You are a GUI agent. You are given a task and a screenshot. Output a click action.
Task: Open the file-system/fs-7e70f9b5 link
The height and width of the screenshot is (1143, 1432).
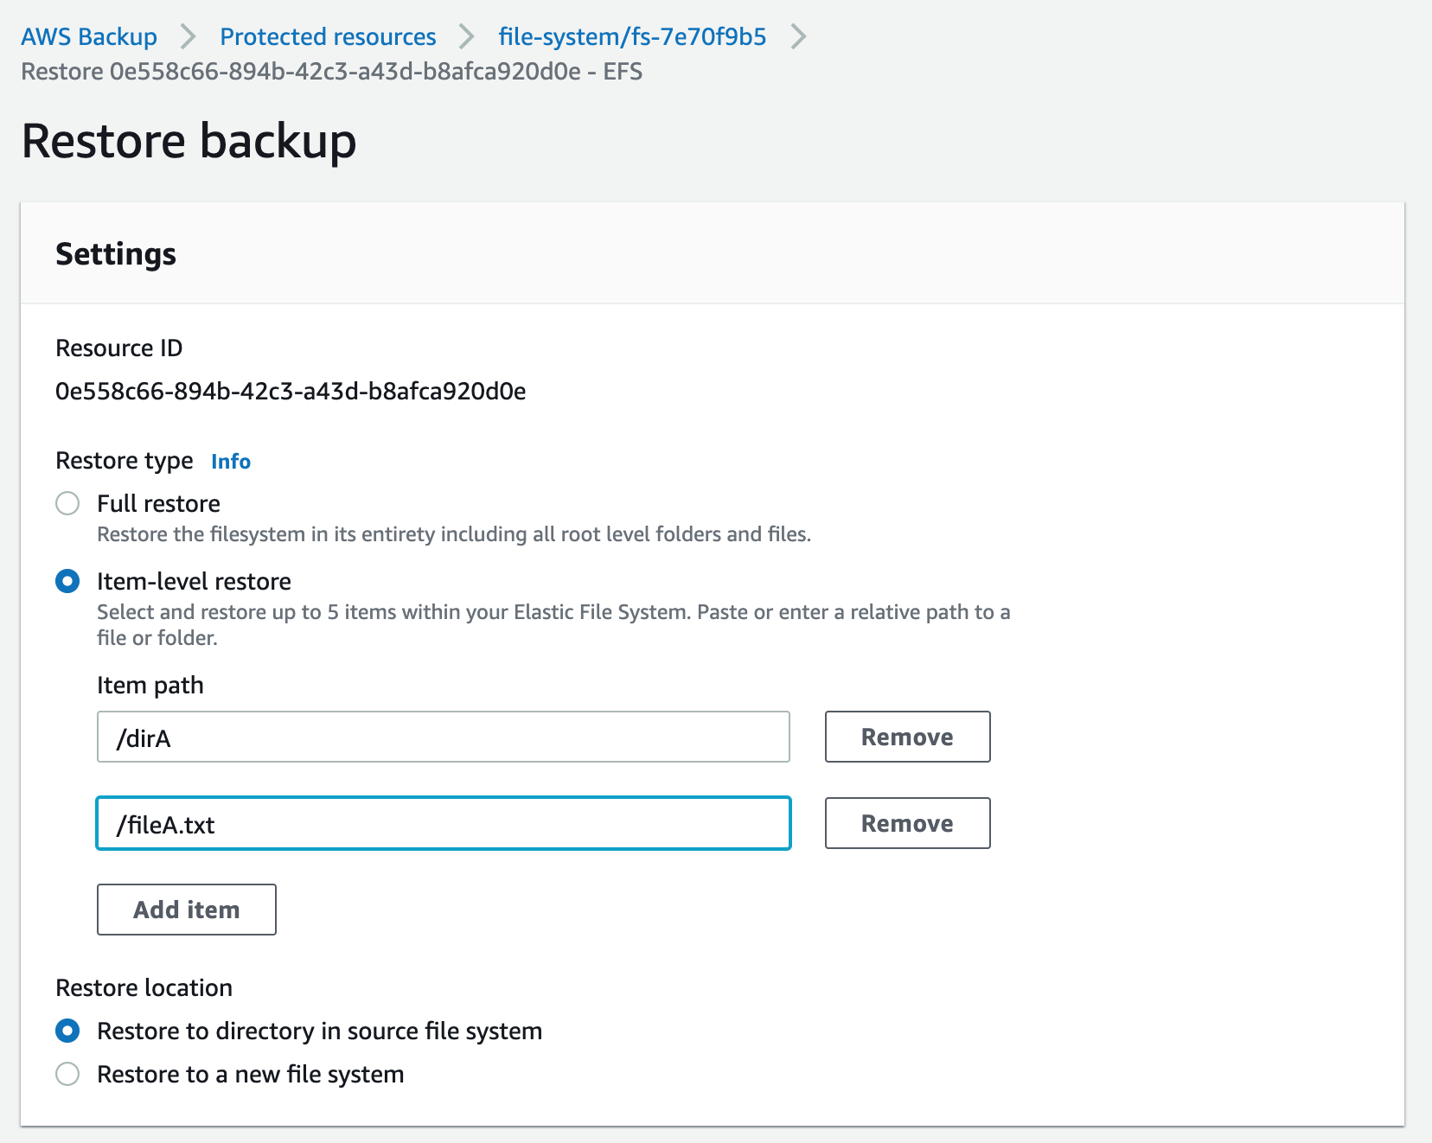pos(631,36)
